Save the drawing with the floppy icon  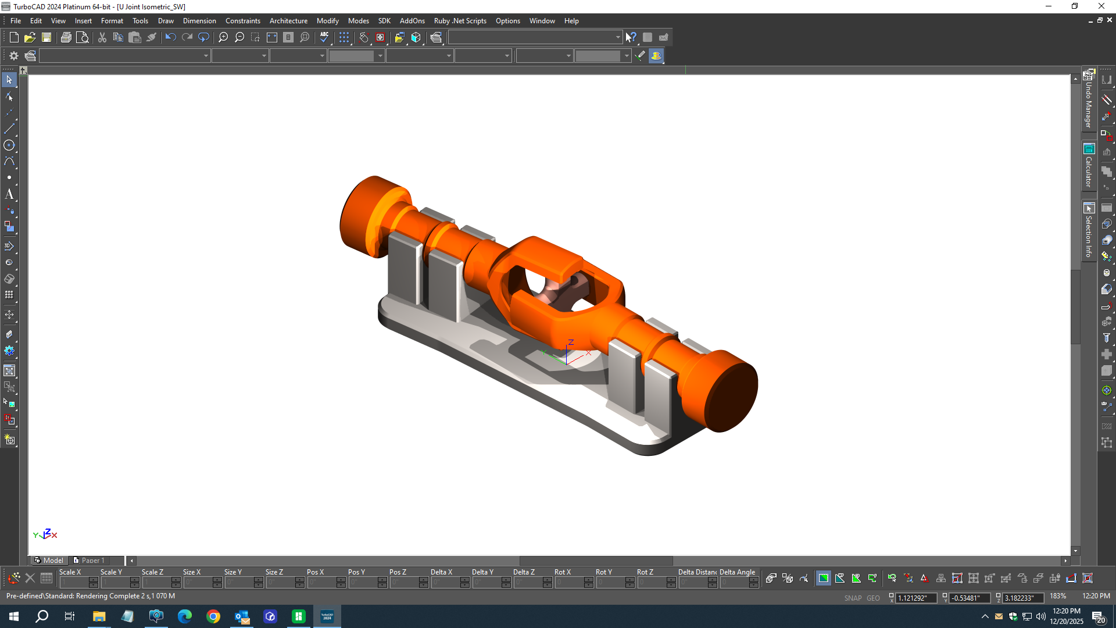46,37
